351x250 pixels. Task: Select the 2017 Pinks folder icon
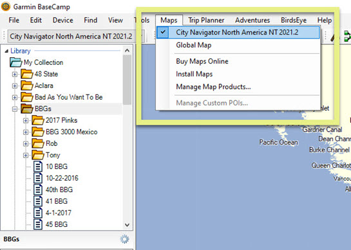[37, 120]
